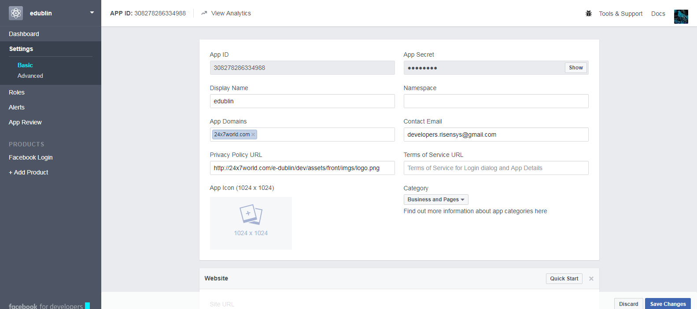Open the user profile avatar

coord(681,17)
